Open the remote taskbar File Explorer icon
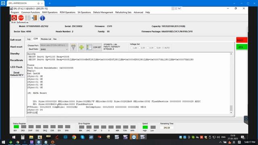This screenshot has width=258, height=145. point(31,137)
